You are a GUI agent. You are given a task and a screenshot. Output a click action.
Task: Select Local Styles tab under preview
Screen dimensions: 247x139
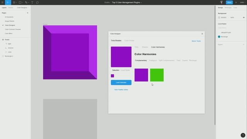pyautogui.click(x=125, y=70)
